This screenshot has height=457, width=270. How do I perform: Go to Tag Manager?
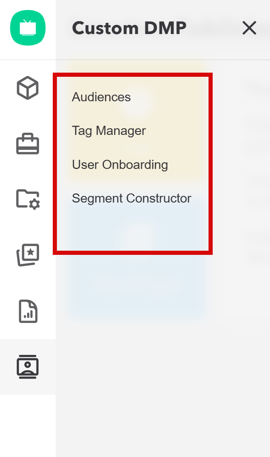[x=109, y=131]
